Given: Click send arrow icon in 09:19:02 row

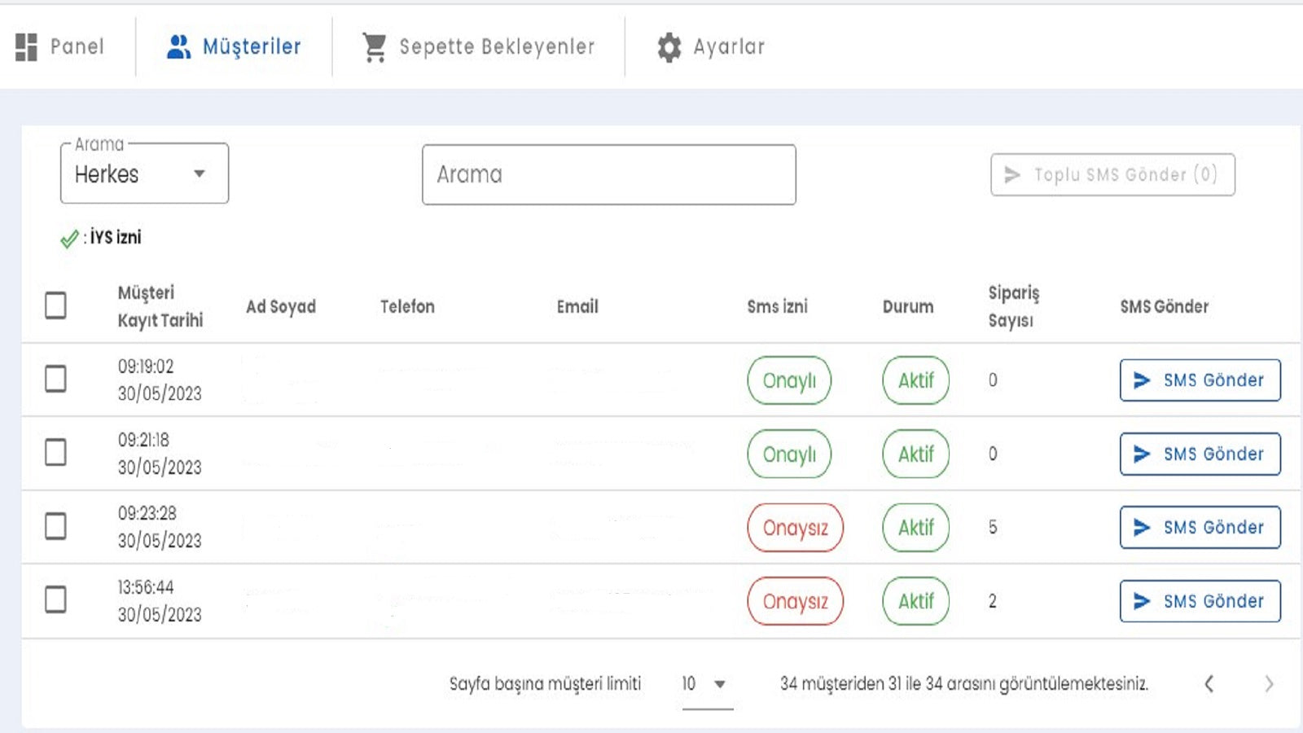Looking at the screenshot, I should [x=1142, y=380].
